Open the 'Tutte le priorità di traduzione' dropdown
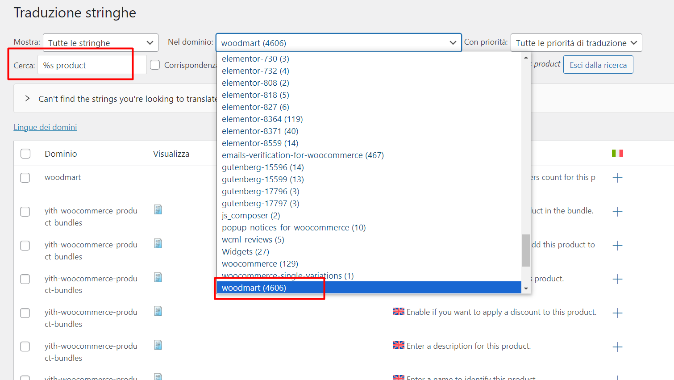 [576, 43]
